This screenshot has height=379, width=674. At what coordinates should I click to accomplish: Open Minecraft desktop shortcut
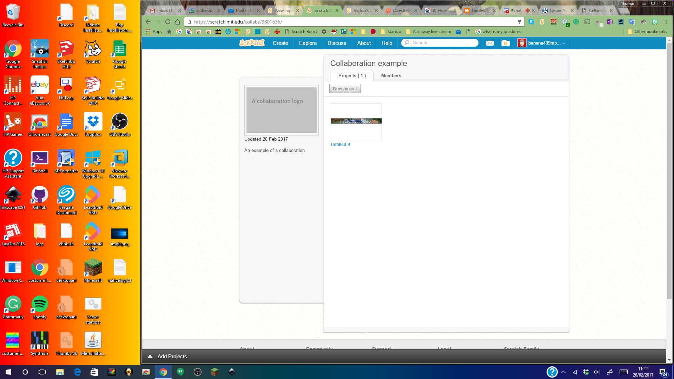tap(93, 271)
